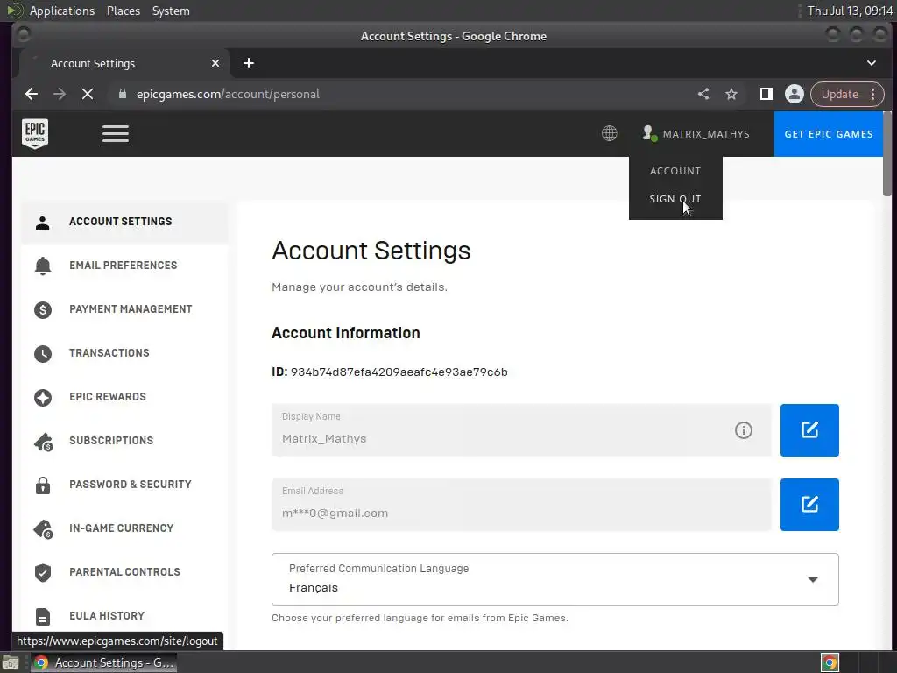Click the In-Game Currency icon
The height and width of the screenshot is (673, 897).
pyautogui.click(x=44, y=529)
